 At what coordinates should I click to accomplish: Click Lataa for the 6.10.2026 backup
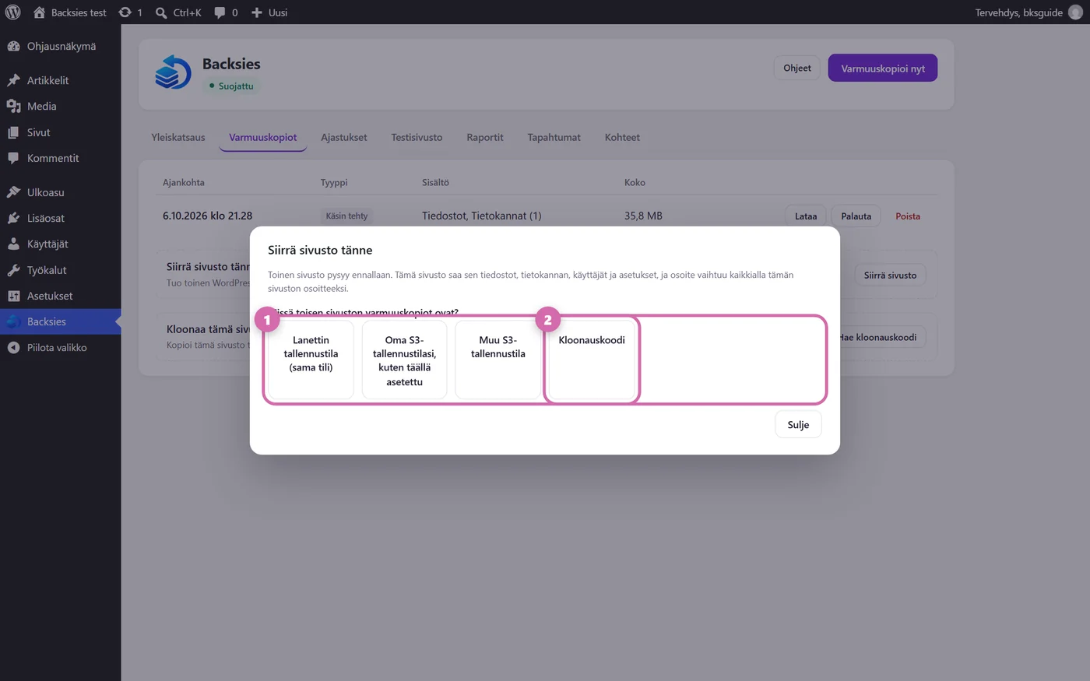pyautogui.click(x=806, y=216)
